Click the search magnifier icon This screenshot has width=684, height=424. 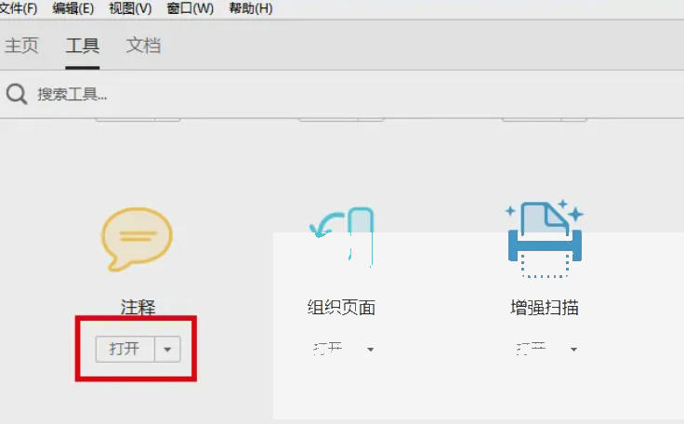click(17, 94)
